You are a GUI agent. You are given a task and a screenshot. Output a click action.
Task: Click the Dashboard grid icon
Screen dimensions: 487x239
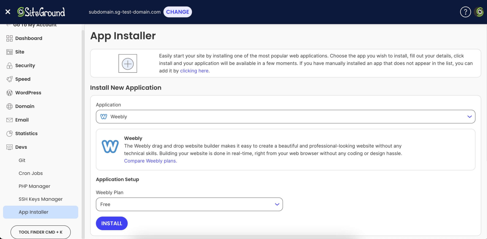tap(9, 38)
